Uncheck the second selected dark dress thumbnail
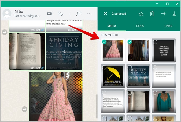The height and width of the screenshot is (122, 181). 130,42
